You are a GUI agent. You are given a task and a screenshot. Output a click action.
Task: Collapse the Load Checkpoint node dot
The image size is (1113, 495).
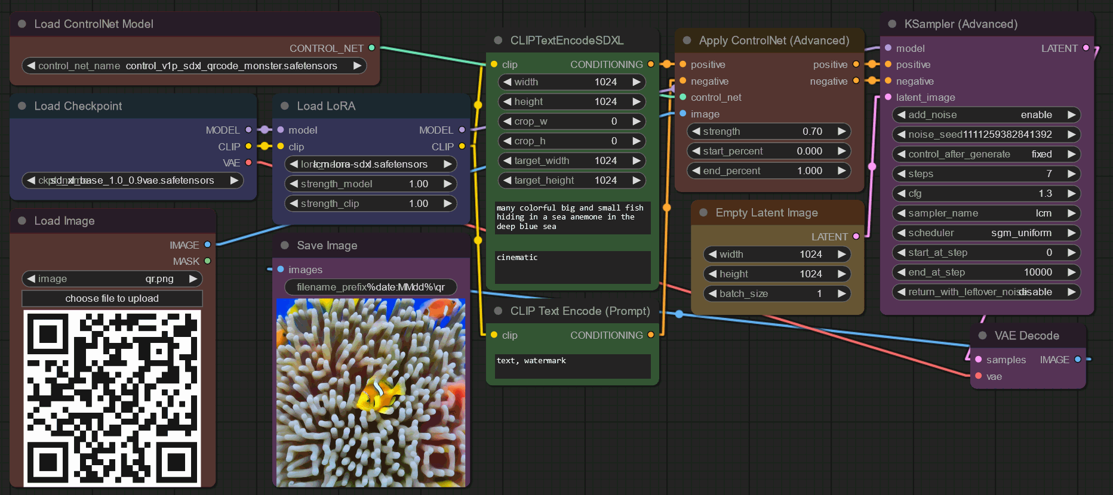tap(22, 106)
